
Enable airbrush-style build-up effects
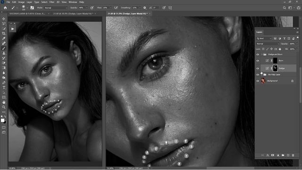pos(116,8)
